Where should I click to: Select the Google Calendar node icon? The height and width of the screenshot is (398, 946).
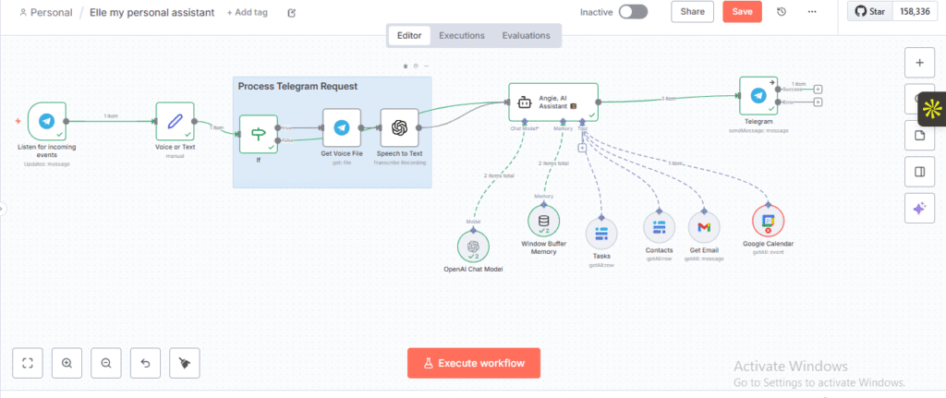(767, 221)
